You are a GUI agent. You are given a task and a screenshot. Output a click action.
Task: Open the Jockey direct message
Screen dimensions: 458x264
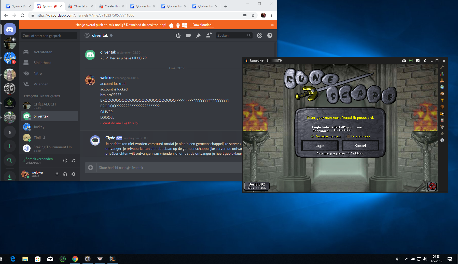pos(49,127)
